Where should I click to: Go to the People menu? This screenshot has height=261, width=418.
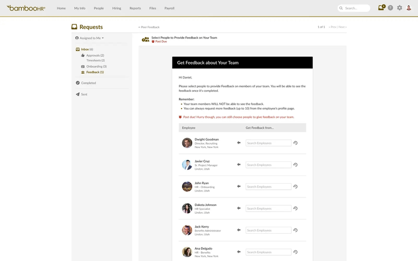pos(99,8)
